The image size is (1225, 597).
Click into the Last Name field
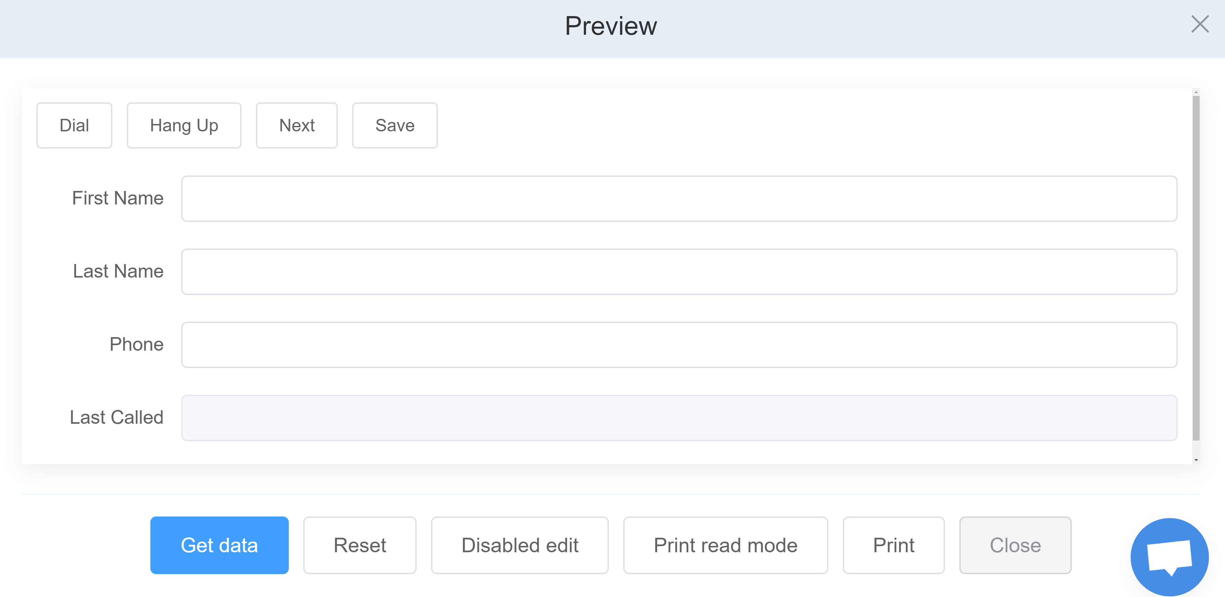point(679,272)
